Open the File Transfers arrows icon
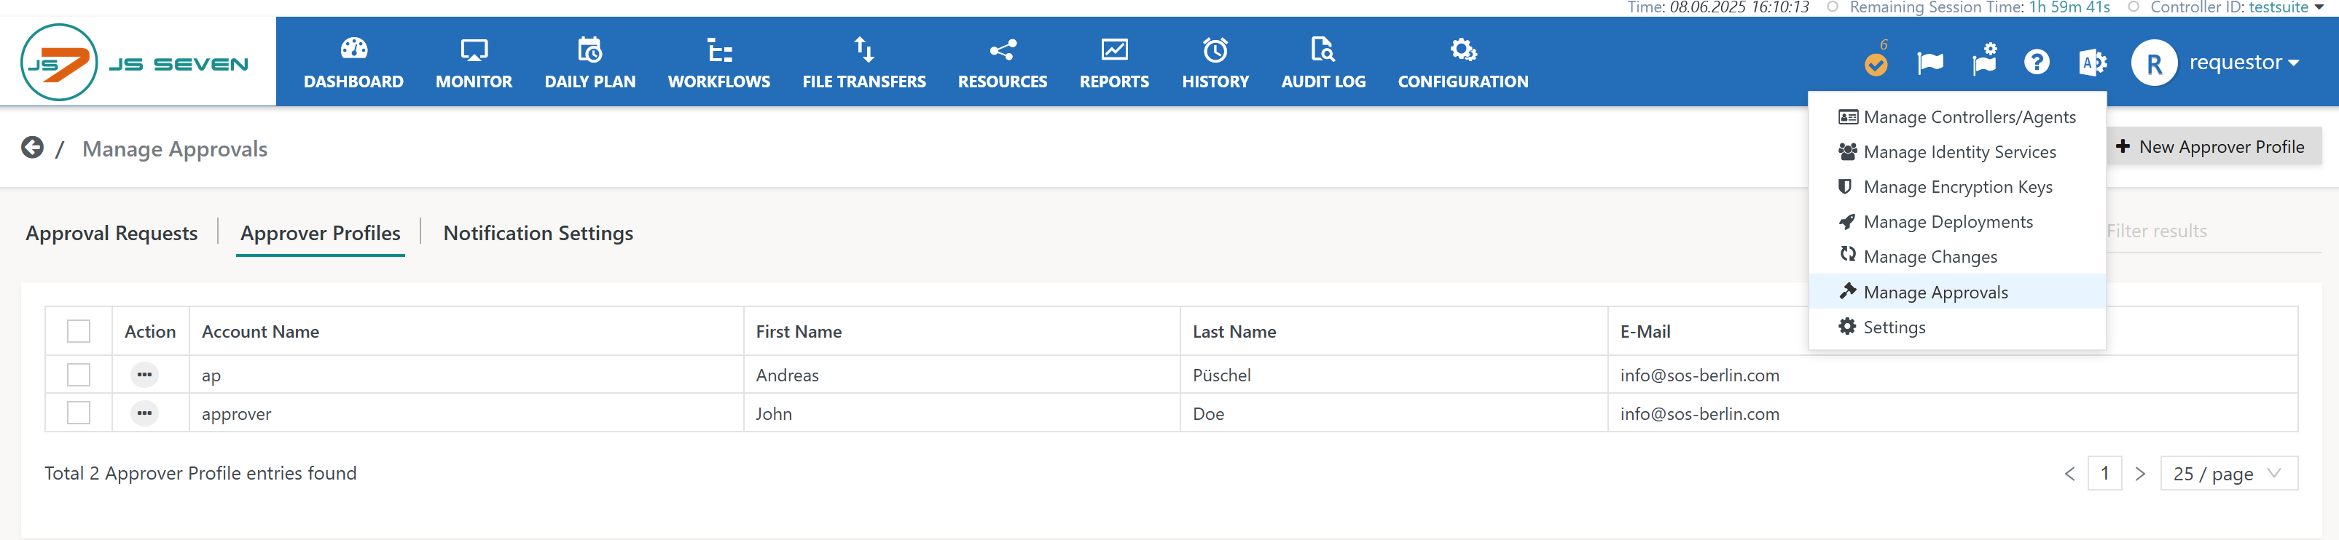Image resolution: width=2339 pixels, height=540 pixels. (863, 49)
